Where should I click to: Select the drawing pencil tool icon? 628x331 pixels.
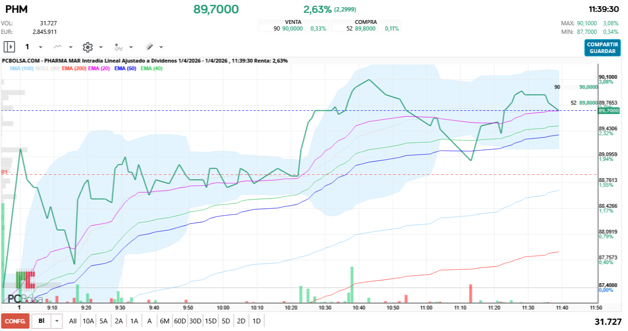(x=149, y=47)
